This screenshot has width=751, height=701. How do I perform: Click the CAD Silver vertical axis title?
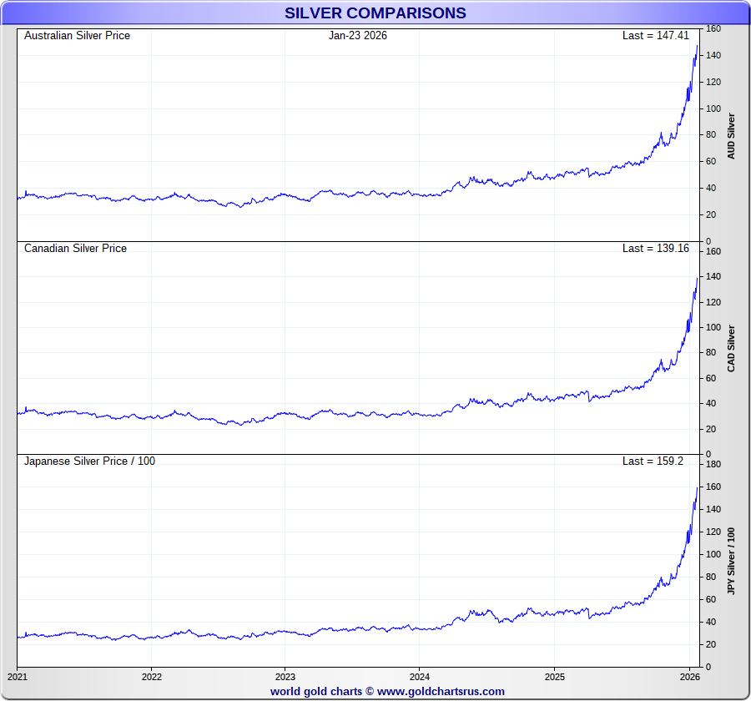tap(732, 349)
